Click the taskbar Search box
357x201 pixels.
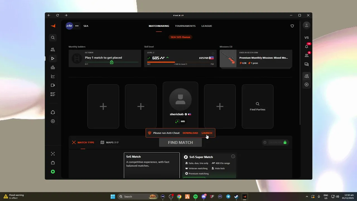(137, 197)
